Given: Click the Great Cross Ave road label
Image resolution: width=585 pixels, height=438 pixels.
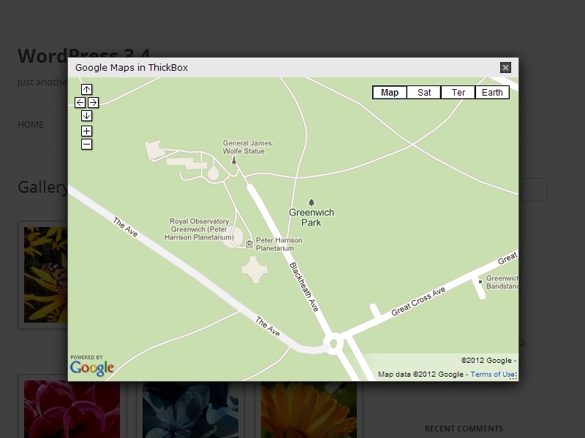Looking at the screenshot, I should (x=418, y=301).
